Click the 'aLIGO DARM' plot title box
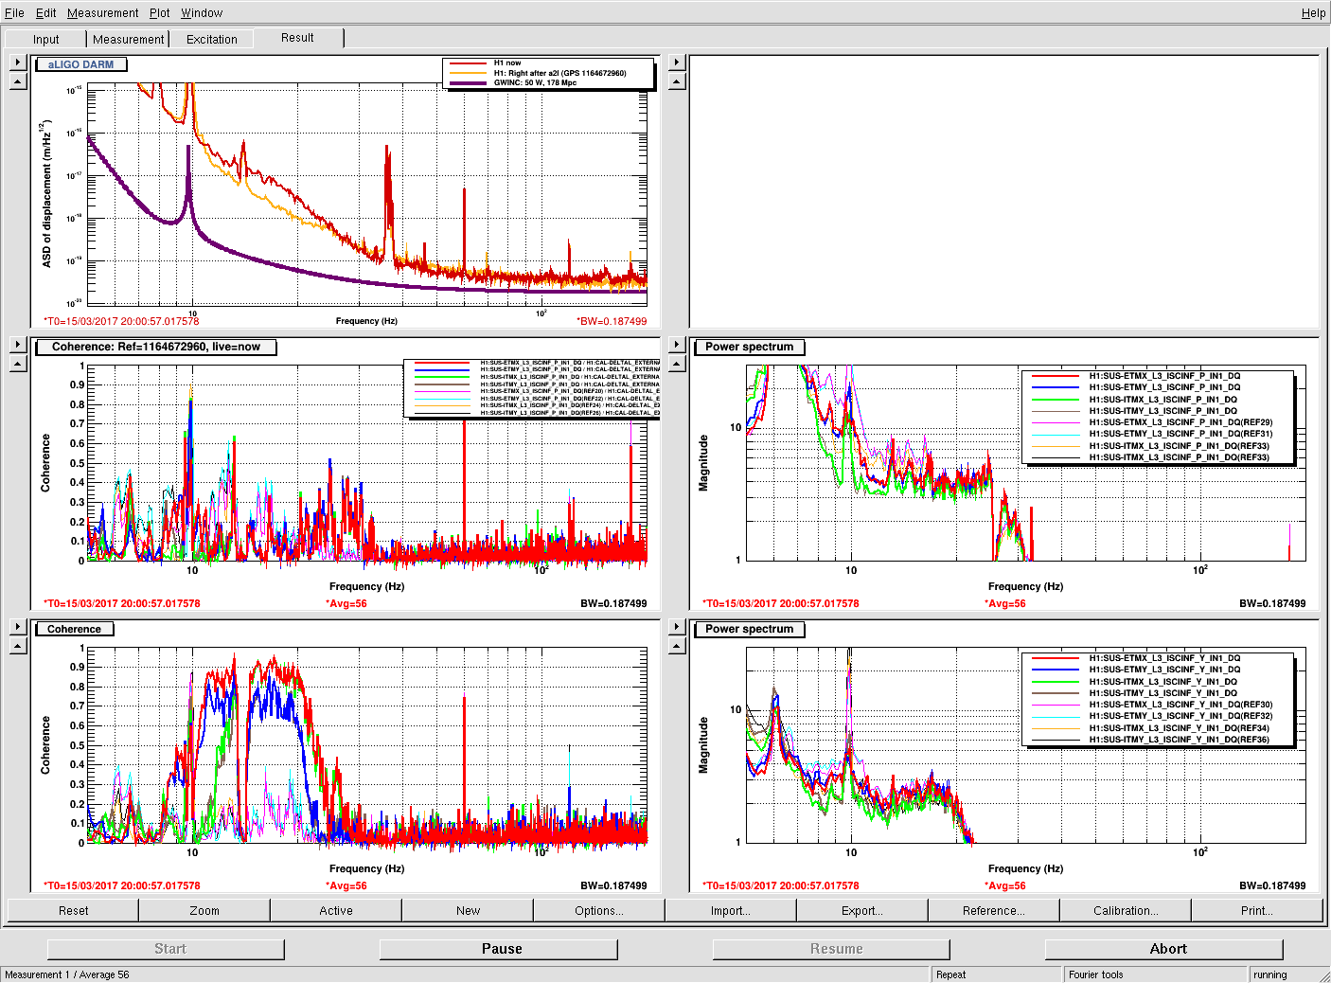Screen dimensions: 1331x983 click(80, 65)
